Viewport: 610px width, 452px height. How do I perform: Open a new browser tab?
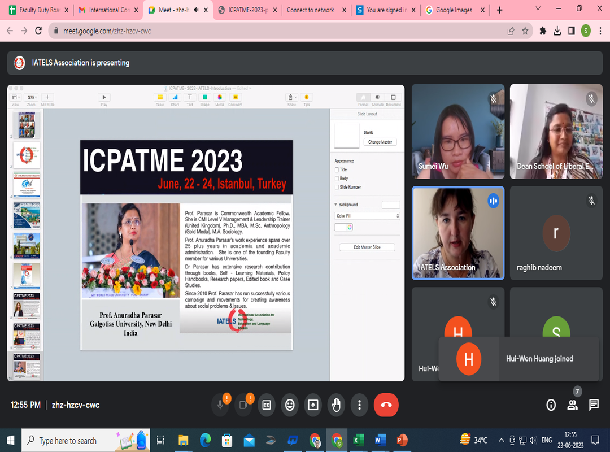[499, 10]
